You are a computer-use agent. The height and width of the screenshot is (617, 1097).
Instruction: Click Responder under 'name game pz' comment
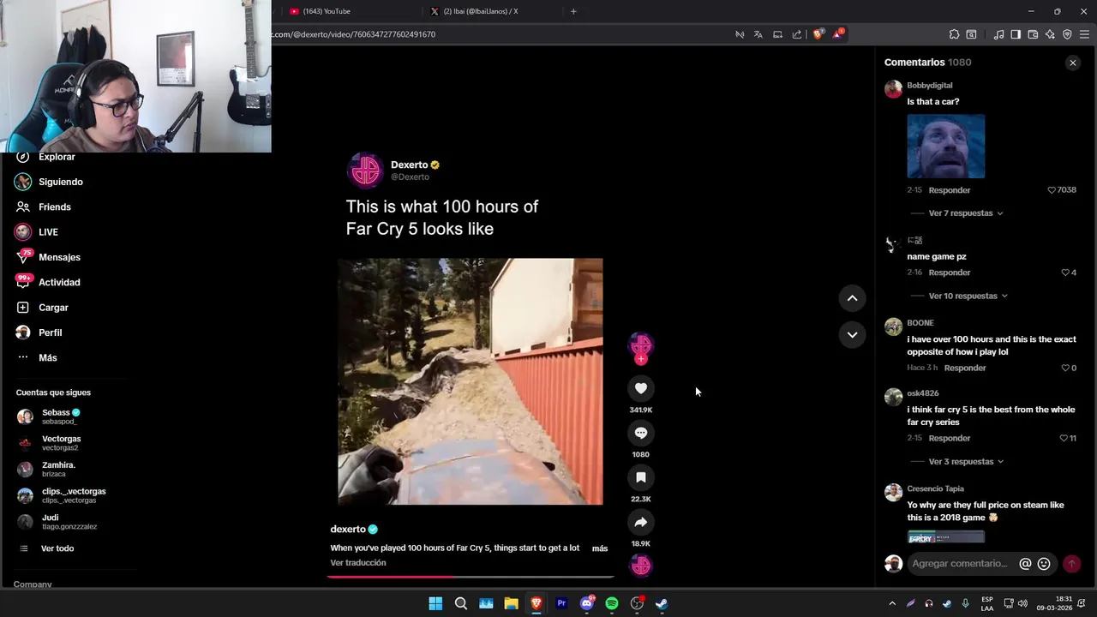(949, 273)
